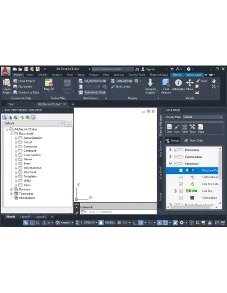Click the keyword search field in title bar
Image resolution: width=227 pixels, height=293 pixels.
pyautogui.click(x=113, y=69)
